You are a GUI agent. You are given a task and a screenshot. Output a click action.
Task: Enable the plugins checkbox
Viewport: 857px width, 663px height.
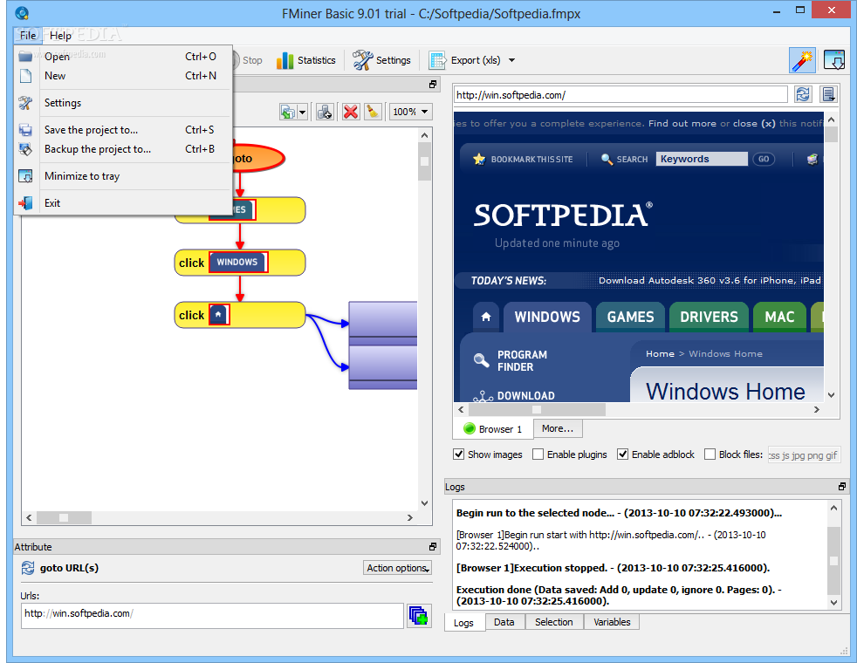(x=538, y=455)
